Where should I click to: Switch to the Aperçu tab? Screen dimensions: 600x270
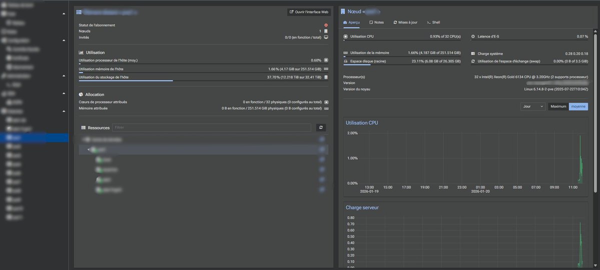(352, 22)
